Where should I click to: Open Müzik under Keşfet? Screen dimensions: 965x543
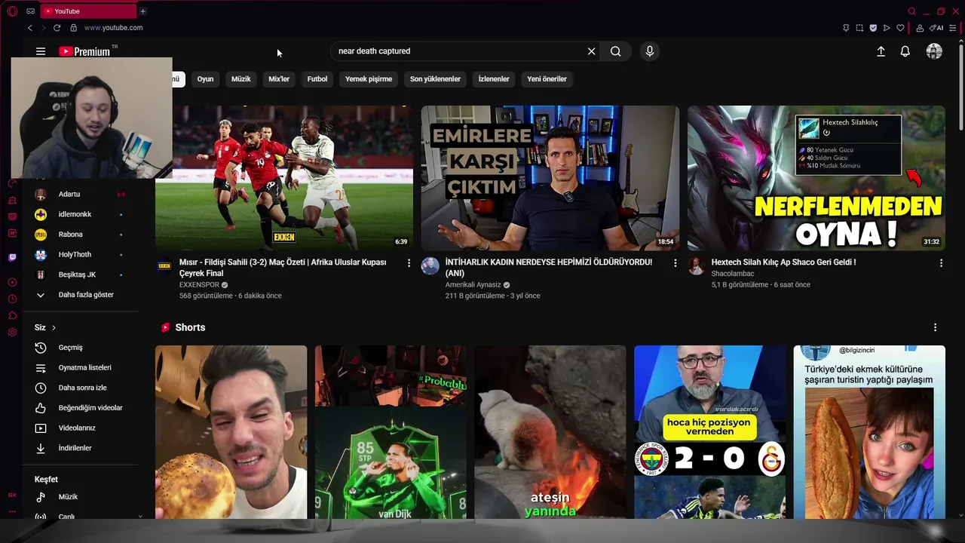coord(81,497)
